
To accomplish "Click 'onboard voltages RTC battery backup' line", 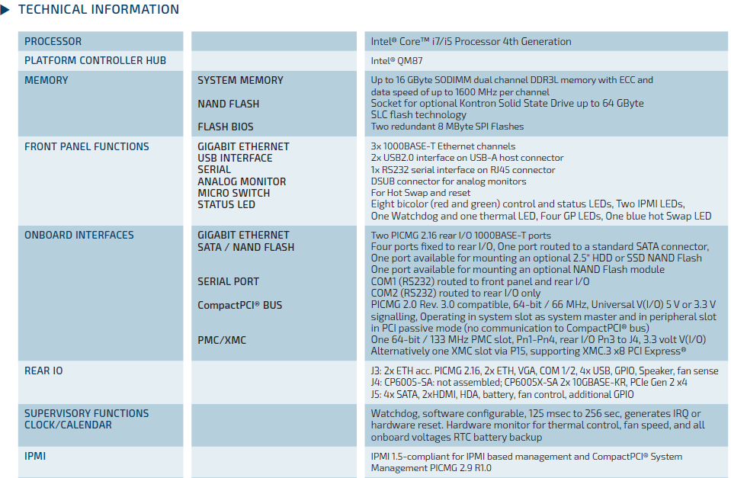I will (x=457, y=438).
